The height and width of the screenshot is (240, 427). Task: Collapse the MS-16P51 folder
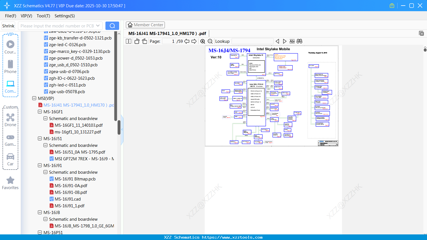point(40,232)
